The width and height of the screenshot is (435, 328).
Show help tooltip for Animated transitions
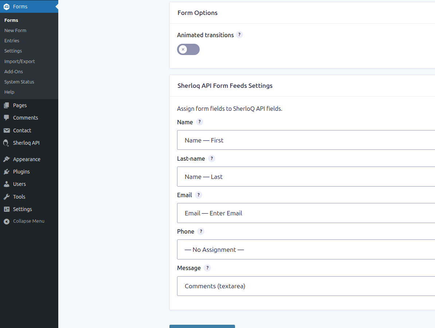coord(239,35)
